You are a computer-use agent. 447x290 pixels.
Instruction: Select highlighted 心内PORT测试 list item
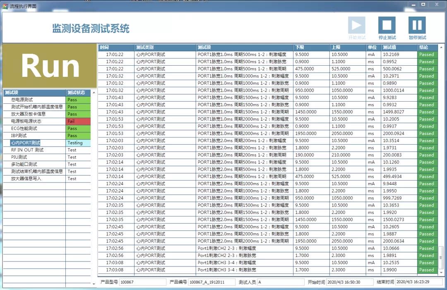(x=25, y=143)
